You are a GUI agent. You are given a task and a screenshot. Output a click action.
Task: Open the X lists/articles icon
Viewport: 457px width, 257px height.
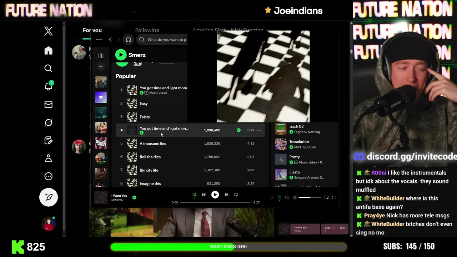(49, 140)
